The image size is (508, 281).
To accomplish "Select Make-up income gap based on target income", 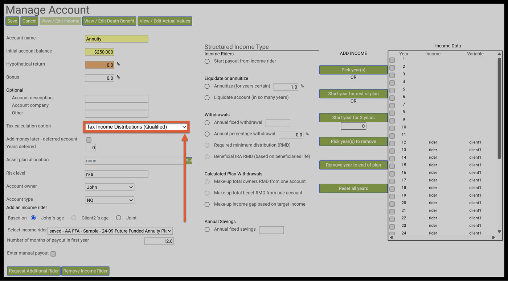I will click(207, 205).
